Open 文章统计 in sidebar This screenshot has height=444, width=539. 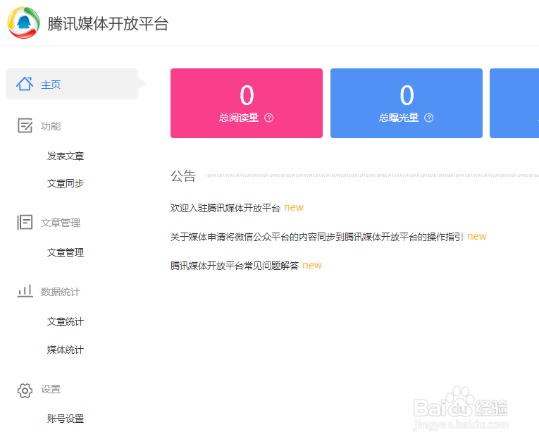click(x=66, y=322)
